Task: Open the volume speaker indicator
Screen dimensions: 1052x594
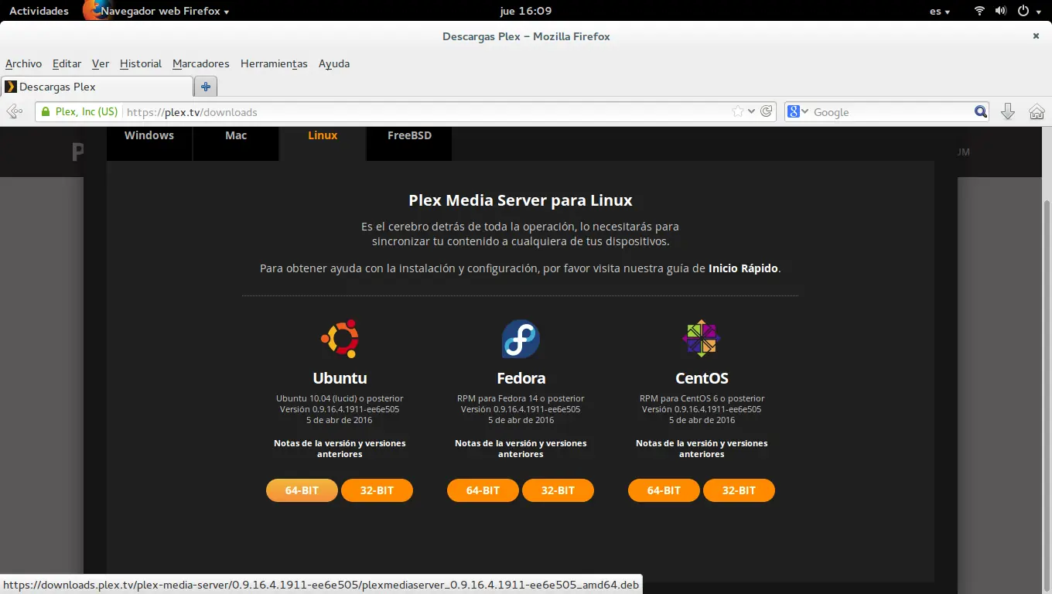Action: (1001, 11)
